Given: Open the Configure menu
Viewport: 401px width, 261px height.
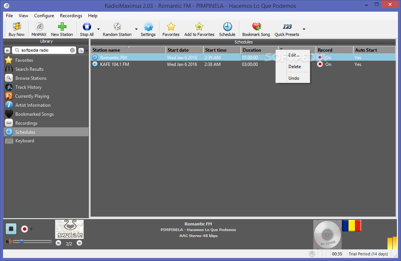Looking at the screenshot, I should click(44, 16).
